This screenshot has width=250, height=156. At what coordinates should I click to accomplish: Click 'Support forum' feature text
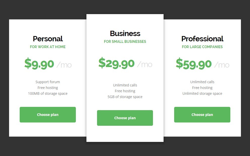coord(48,82)
